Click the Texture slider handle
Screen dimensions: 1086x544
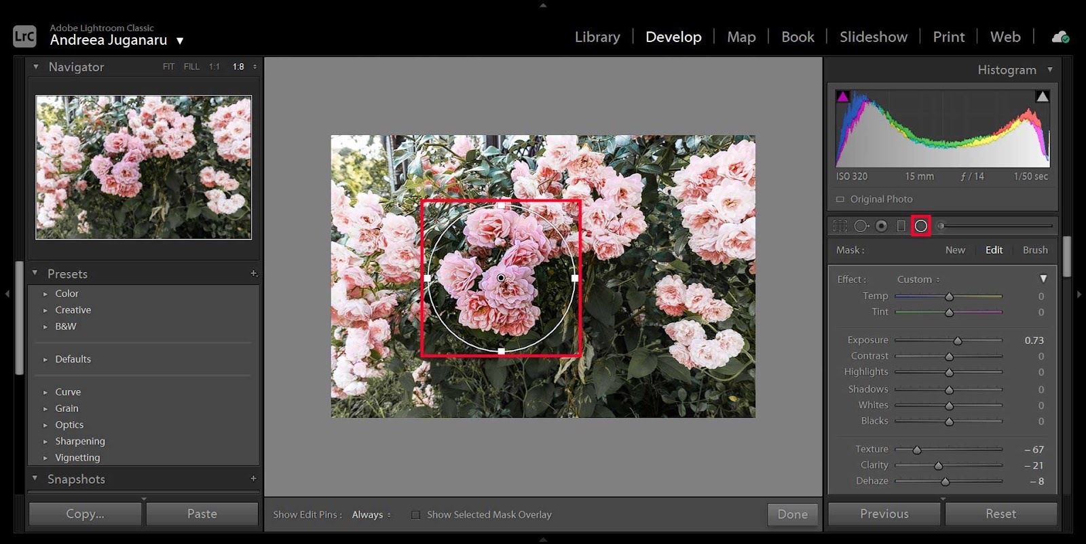point(917,450)
